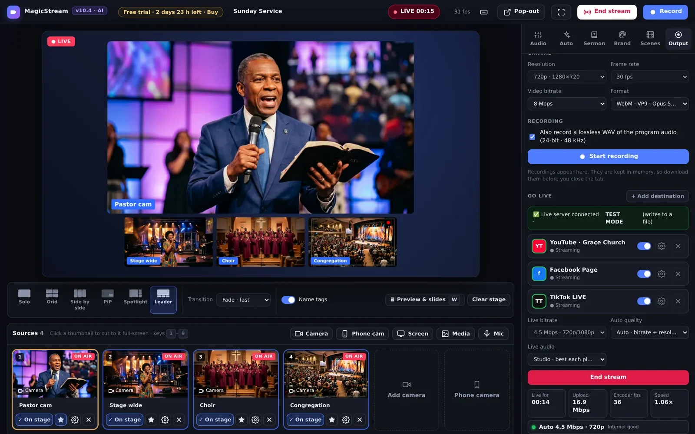Turn off Facebook Page stream toggle
The width and height of the screenshot is (695, 434).
click(644, 274)
